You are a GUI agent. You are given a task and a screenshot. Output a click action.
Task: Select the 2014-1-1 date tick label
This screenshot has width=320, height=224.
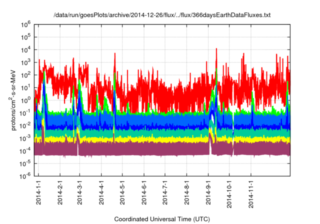(38, 192)
